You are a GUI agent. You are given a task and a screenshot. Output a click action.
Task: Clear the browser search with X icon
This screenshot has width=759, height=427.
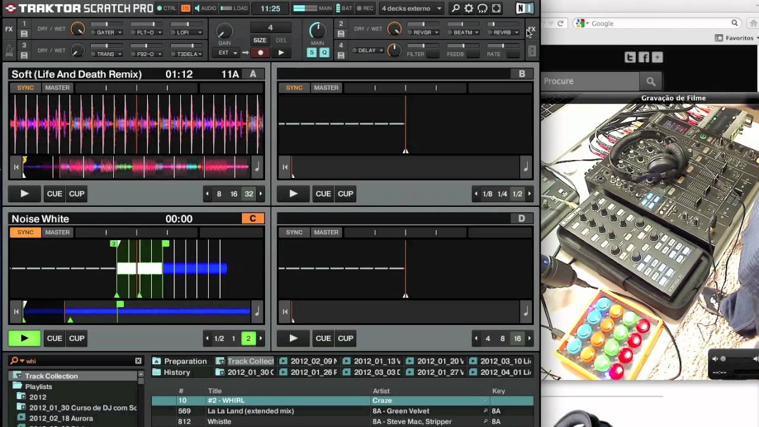point(138,361)
